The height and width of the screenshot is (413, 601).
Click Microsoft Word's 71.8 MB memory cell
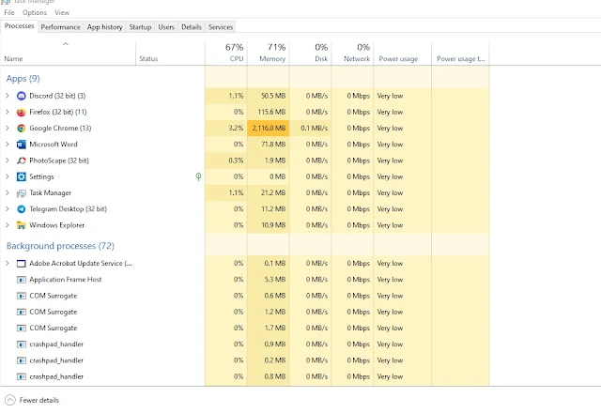click(269, 145)
